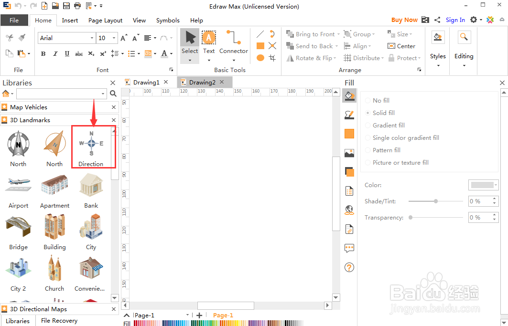508x326 pixels.
Task: Open the Shadow panel icon
Action: tap(349, 172)
